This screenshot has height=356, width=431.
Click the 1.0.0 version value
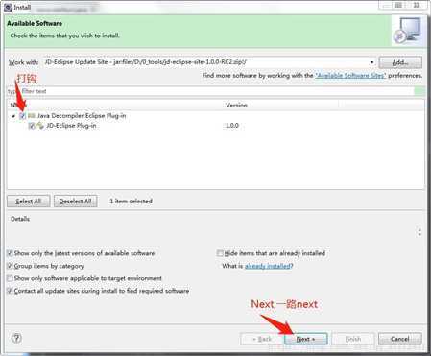click(232, 126)
